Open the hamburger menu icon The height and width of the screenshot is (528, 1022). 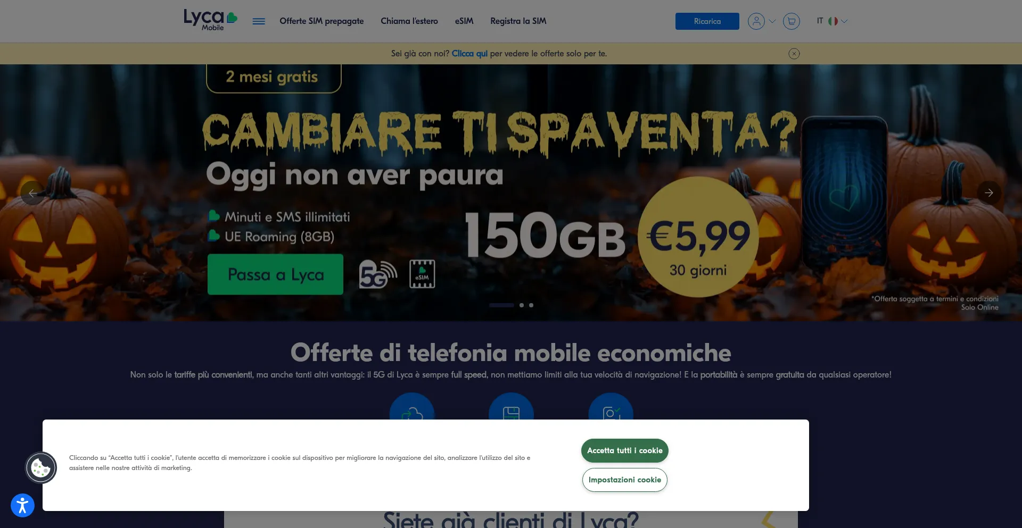pyautogui.click(x=259, y=21)
